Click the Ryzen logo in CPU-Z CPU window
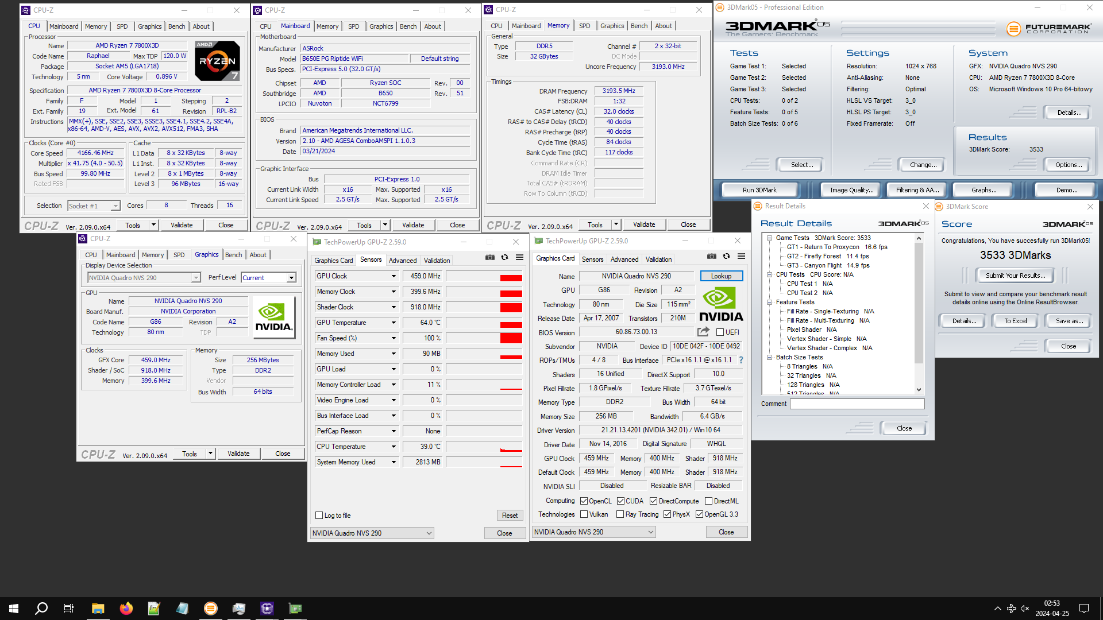The width and height of the screenshot is (1103, 620). click(217, 60)
